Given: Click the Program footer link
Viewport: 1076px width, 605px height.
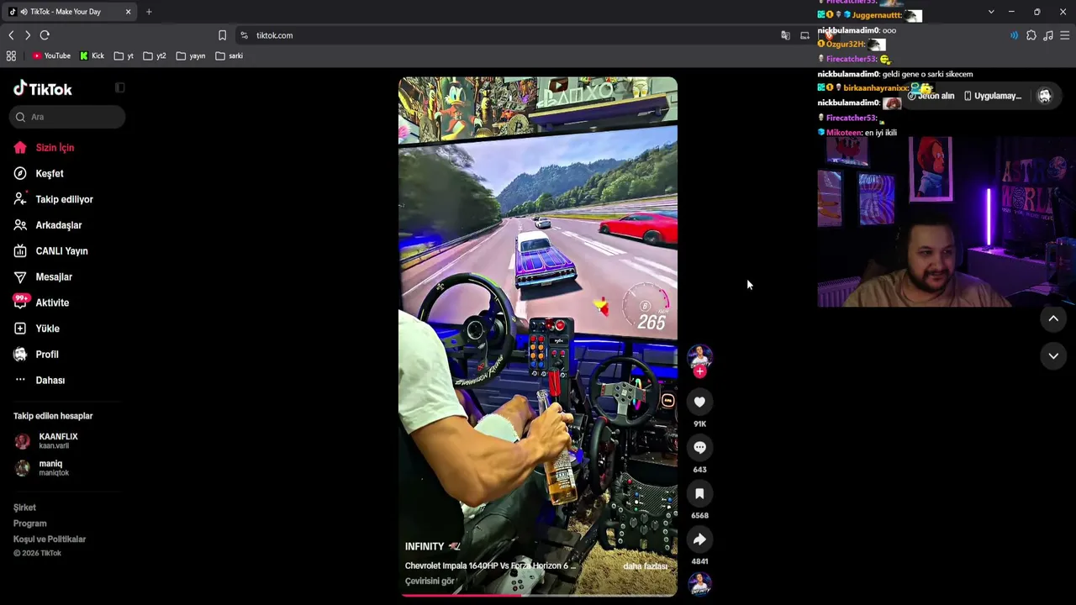Looking at the screenshot, I should [x=30, y=523].
